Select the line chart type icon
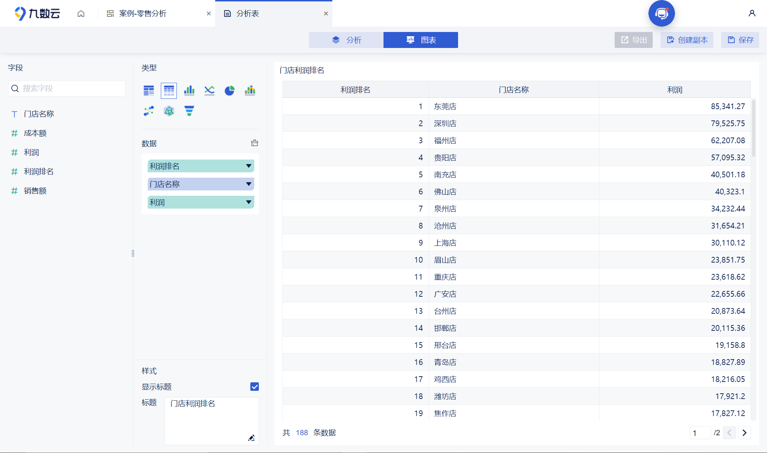 point(210,91)
